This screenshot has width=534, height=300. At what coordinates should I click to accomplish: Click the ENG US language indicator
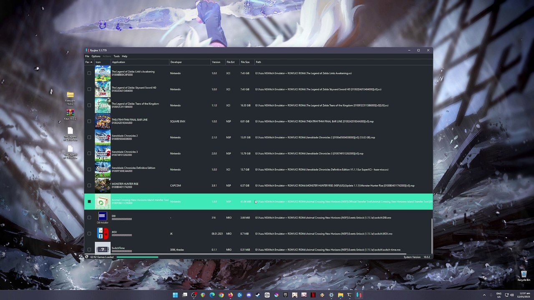pyautogui.click(x=499, y=295)
